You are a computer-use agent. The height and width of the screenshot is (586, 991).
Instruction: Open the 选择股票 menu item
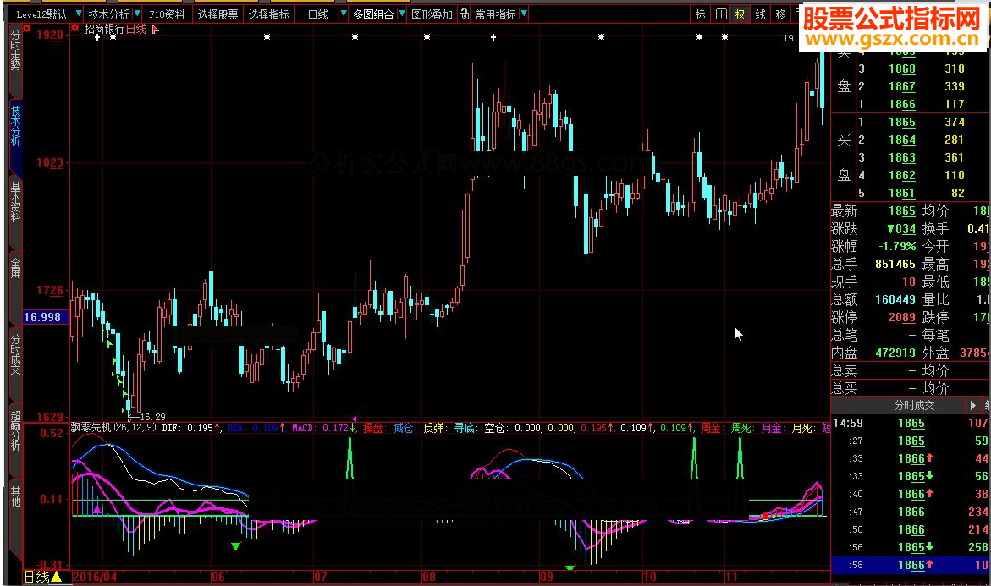click(x=217, y=14)
